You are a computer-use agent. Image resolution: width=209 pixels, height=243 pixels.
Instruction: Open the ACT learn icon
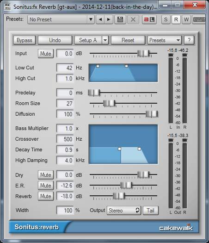(149, 19)
